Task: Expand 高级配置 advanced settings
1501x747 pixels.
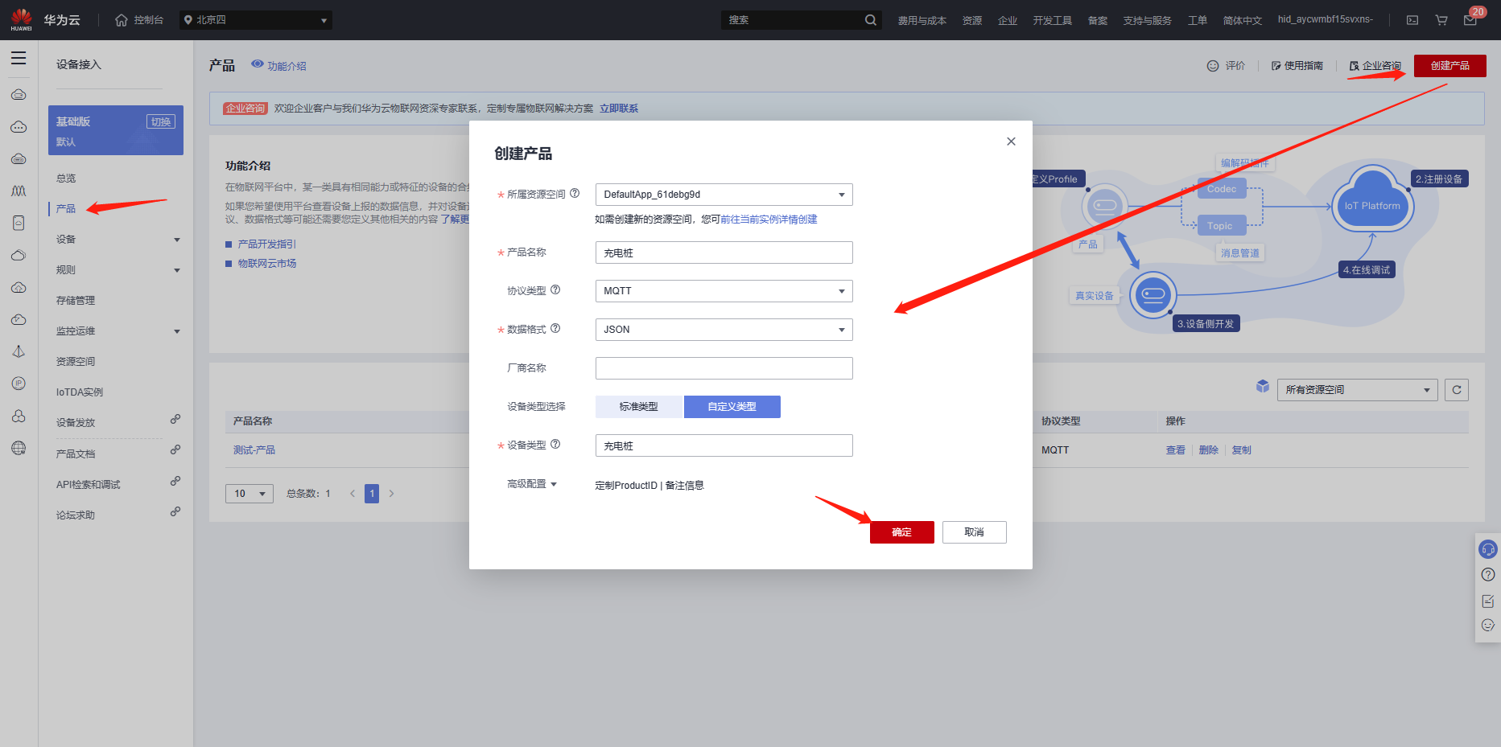Action: pyautogui.click(x=532, y=484)
